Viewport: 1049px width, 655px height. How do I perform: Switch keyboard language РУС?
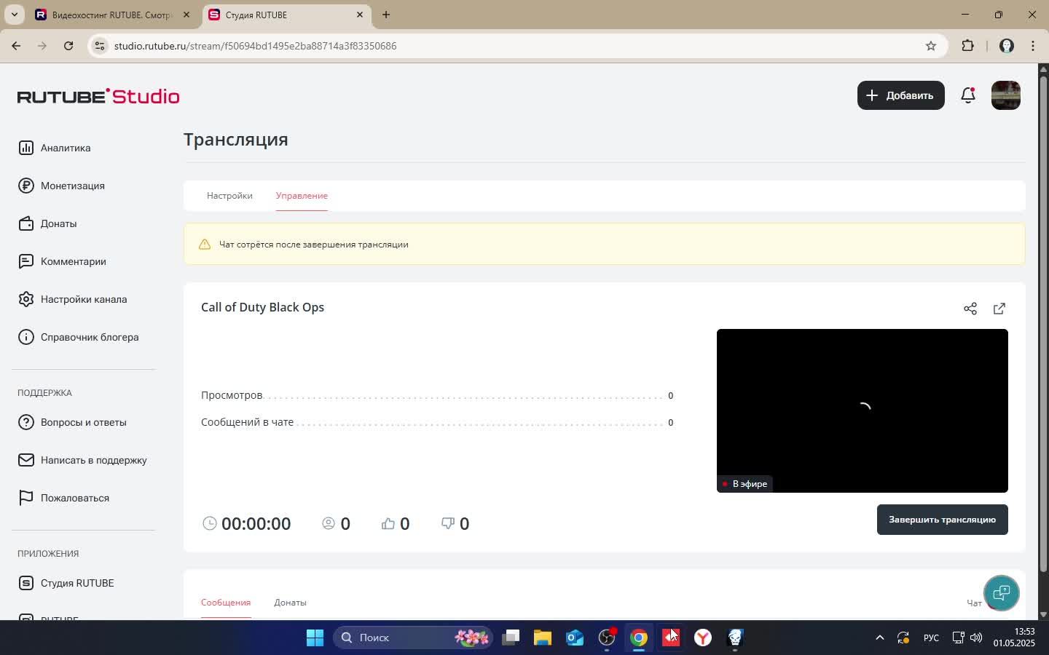931,638
